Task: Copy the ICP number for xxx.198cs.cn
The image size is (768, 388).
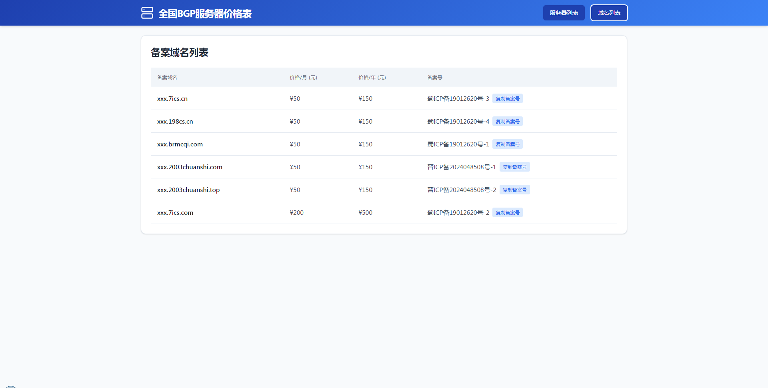Action: click(x=507, y=122)
